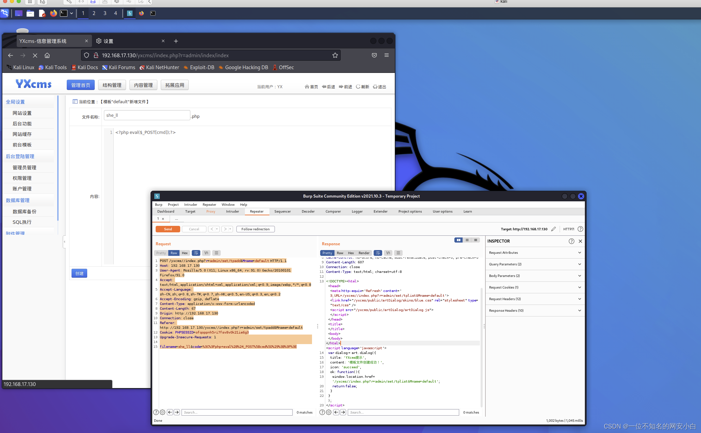Open the Pocket save icon in Firefox
The height and width of the screenshot is (433, 701).
(x=374, y=55)
